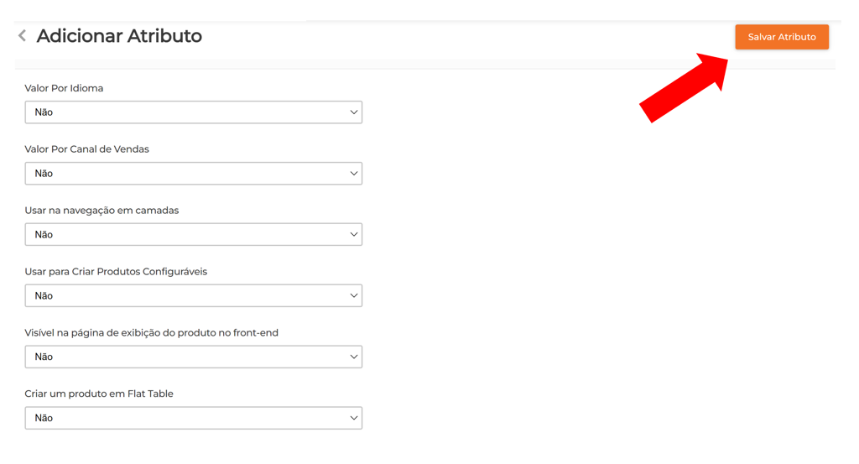
Task: Click the Criar um produto em Flat Table label
Action: click(x=99, y=394)
